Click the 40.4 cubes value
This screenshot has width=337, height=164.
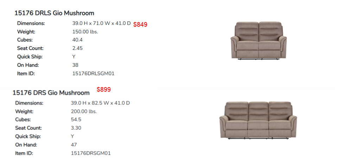[77, 40]
